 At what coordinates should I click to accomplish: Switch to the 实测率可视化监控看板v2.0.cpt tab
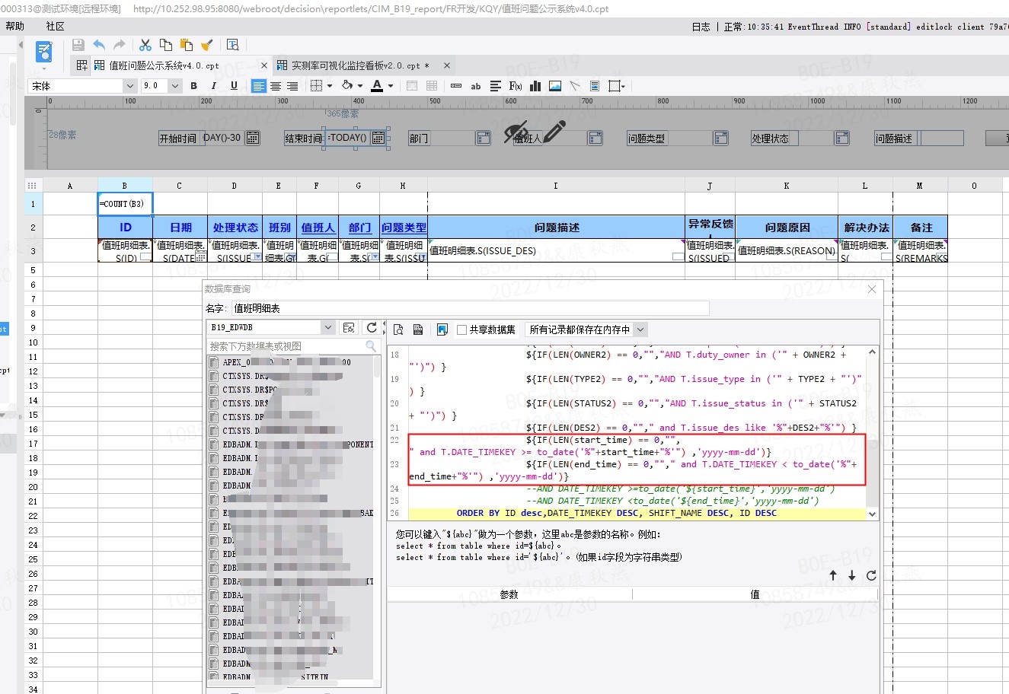(x=359, y=65)
